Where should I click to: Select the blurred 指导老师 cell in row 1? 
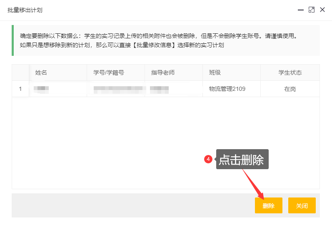coord(159,89)
